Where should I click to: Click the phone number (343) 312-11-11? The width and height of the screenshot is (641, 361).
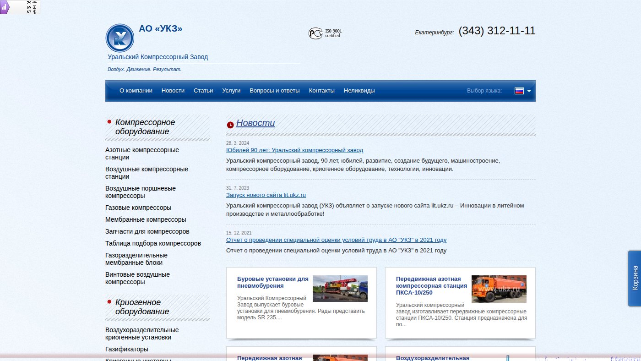(497, 31)
